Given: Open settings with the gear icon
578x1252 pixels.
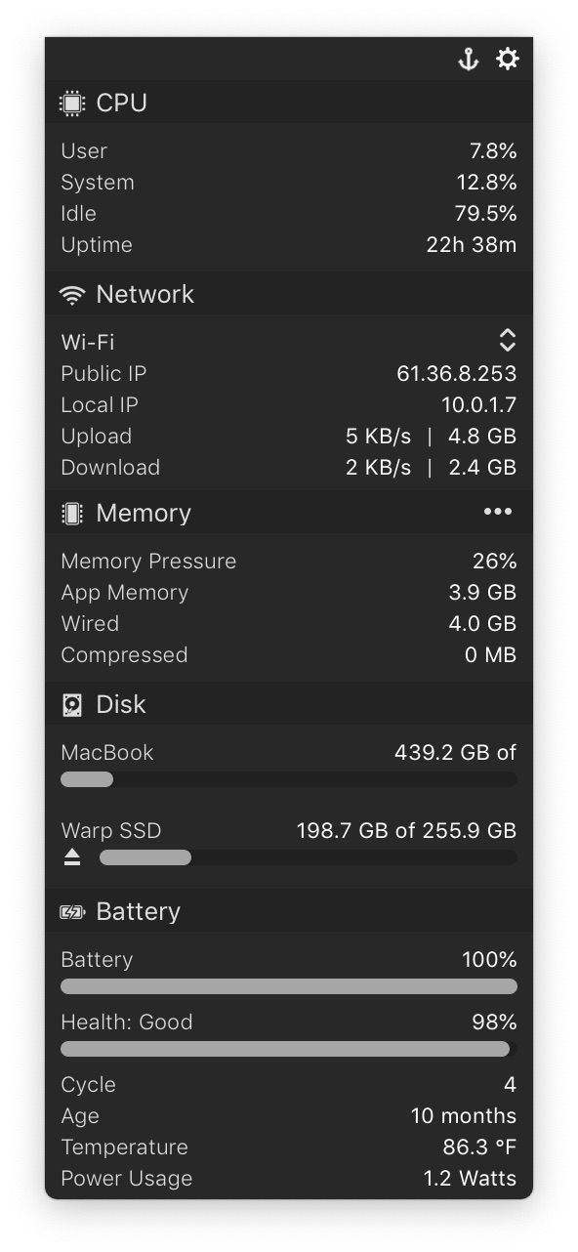Looking at the screenshot, I should coord(508,59).
